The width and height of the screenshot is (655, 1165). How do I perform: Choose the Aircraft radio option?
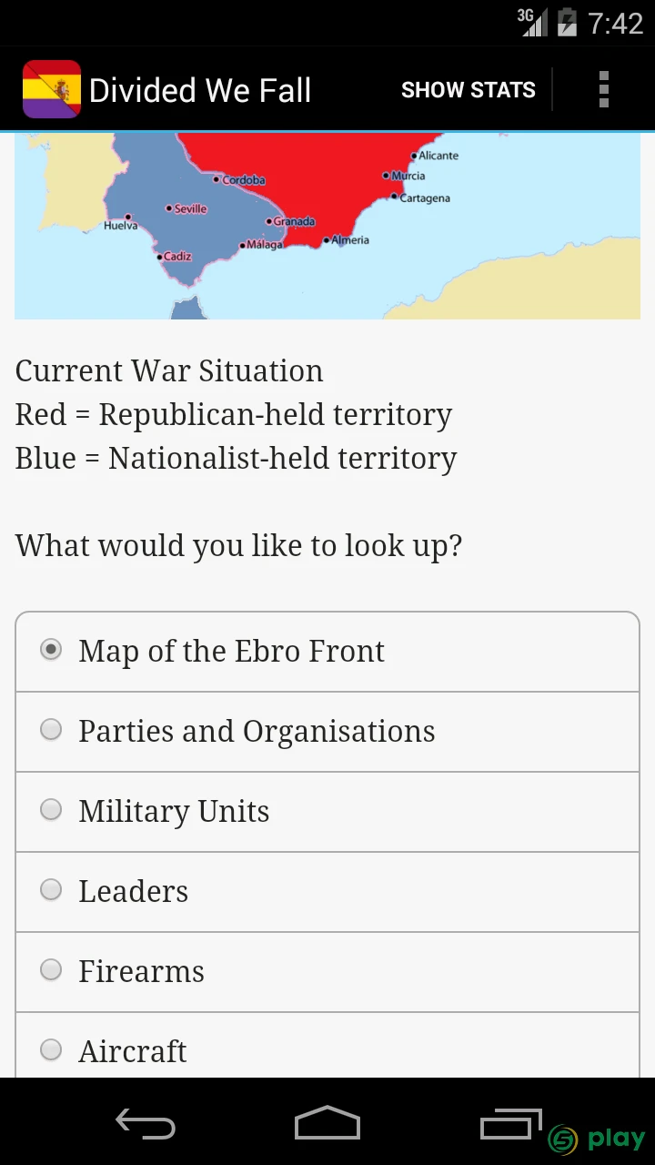pyautogui.click(x=327, y=1047)
